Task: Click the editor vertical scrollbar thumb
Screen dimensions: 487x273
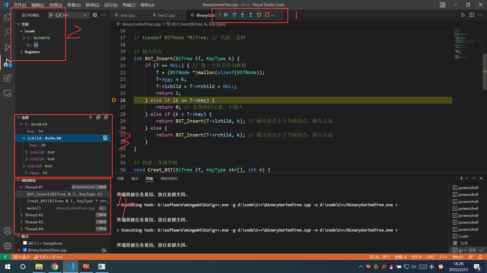Action: coord(485,72)
